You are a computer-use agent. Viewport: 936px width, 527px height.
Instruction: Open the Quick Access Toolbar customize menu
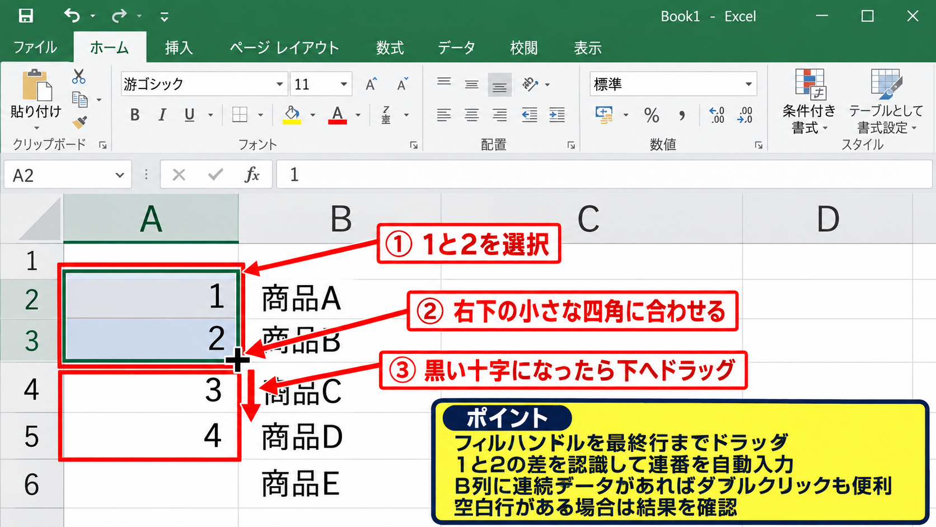coord(164,17)
